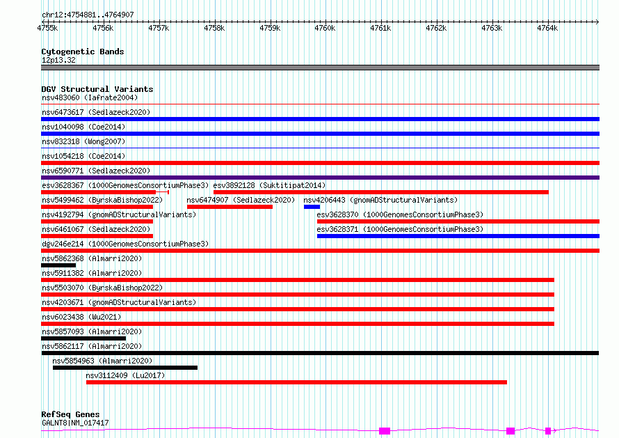The height and width of the screenshot is (438, 619).
Task: Select the short black nsv5862368 bar
Action: 58,265
